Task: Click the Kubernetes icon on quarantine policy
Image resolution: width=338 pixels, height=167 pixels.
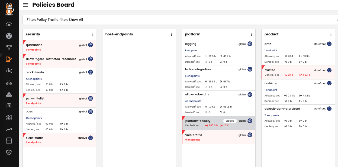Action: click(x=91, y=45)
